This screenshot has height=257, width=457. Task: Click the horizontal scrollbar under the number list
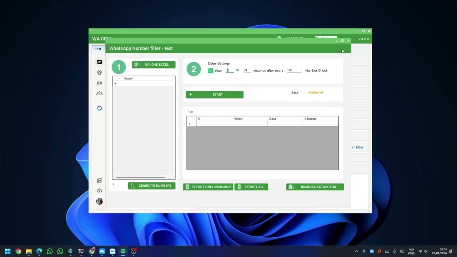tap(141, 177)
